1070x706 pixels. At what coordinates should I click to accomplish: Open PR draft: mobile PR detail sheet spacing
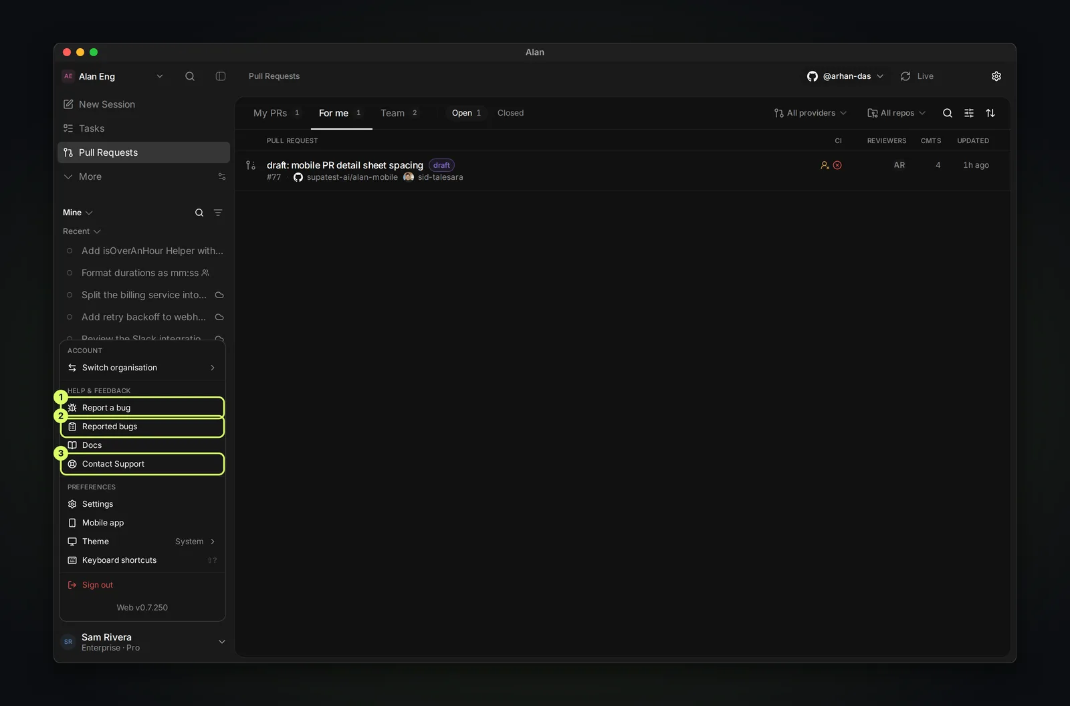(345, 165)
